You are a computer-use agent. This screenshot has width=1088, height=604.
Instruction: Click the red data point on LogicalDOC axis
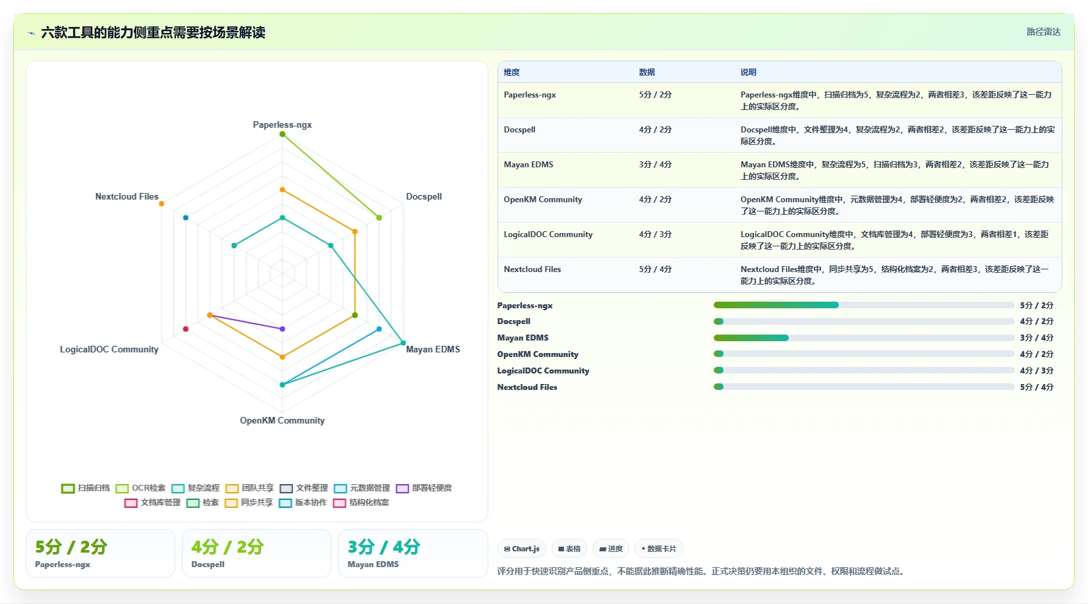tap(186, 329)
